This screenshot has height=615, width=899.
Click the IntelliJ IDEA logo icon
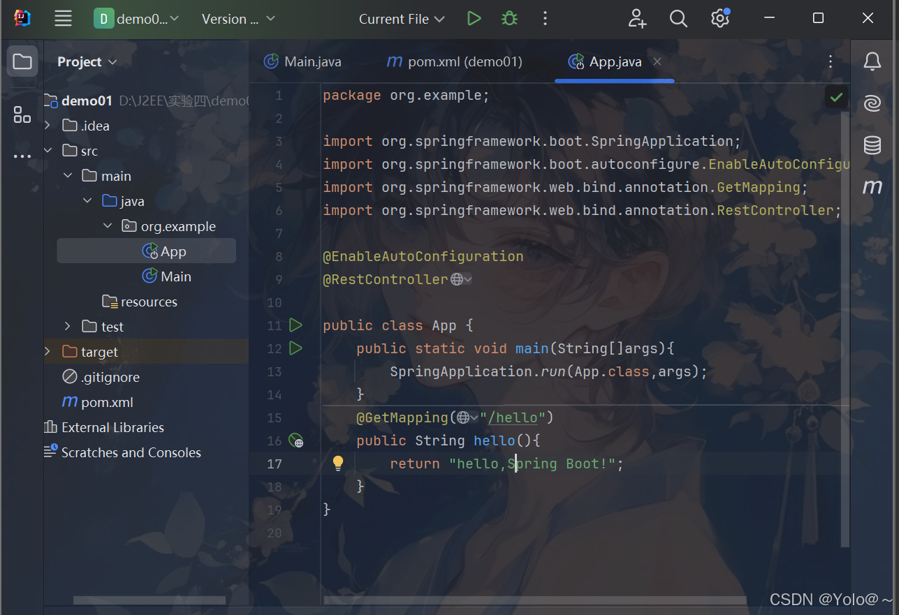pos(22,19)
